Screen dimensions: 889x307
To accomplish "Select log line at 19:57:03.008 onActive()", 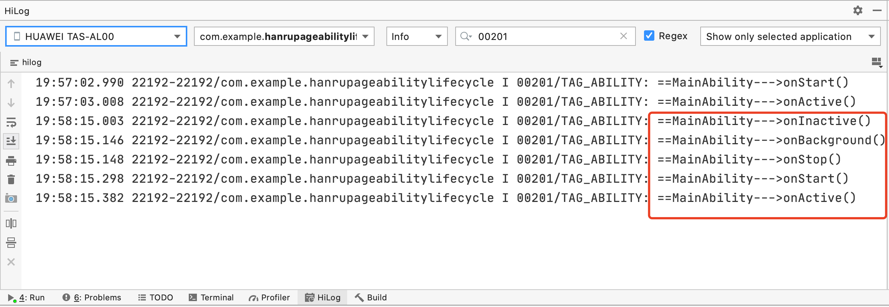I will click(x=446, y=102).
